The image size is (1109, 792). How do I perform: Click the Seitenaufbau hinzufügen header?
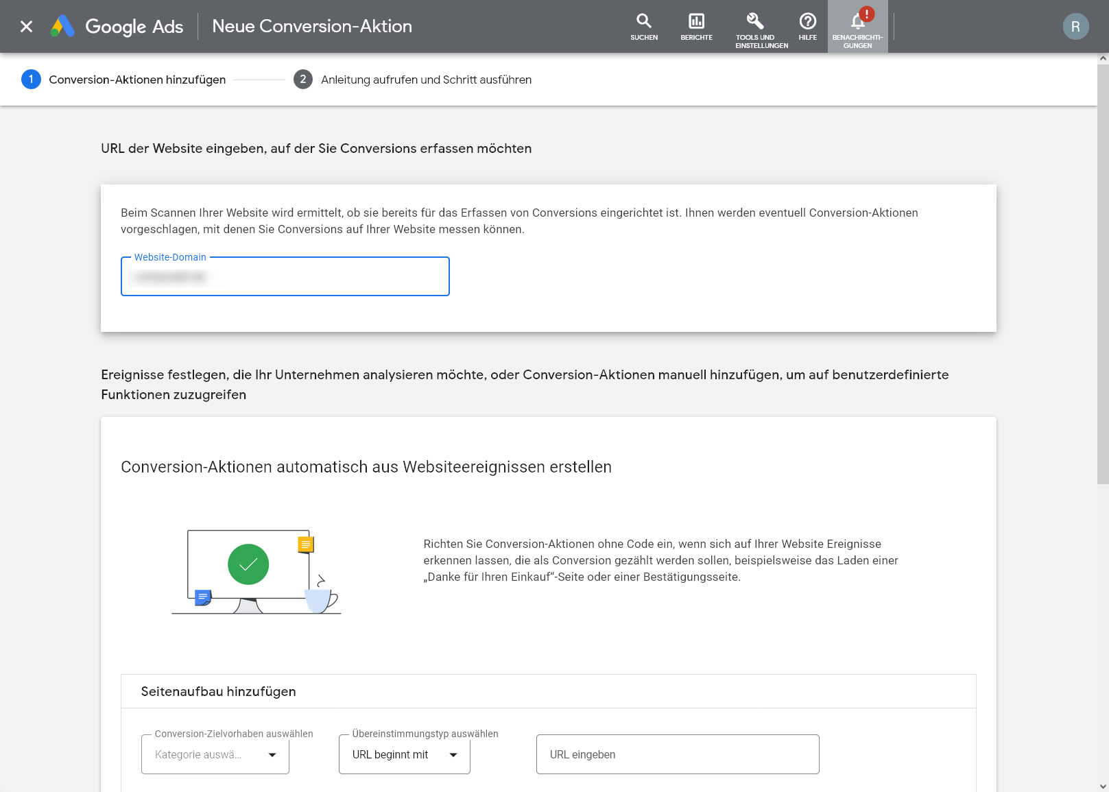pos(218,691)
